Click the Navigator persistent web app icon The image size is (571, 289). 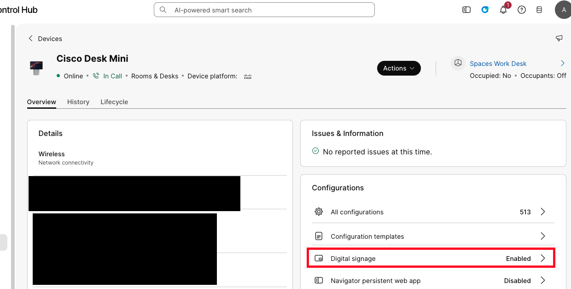319,281
